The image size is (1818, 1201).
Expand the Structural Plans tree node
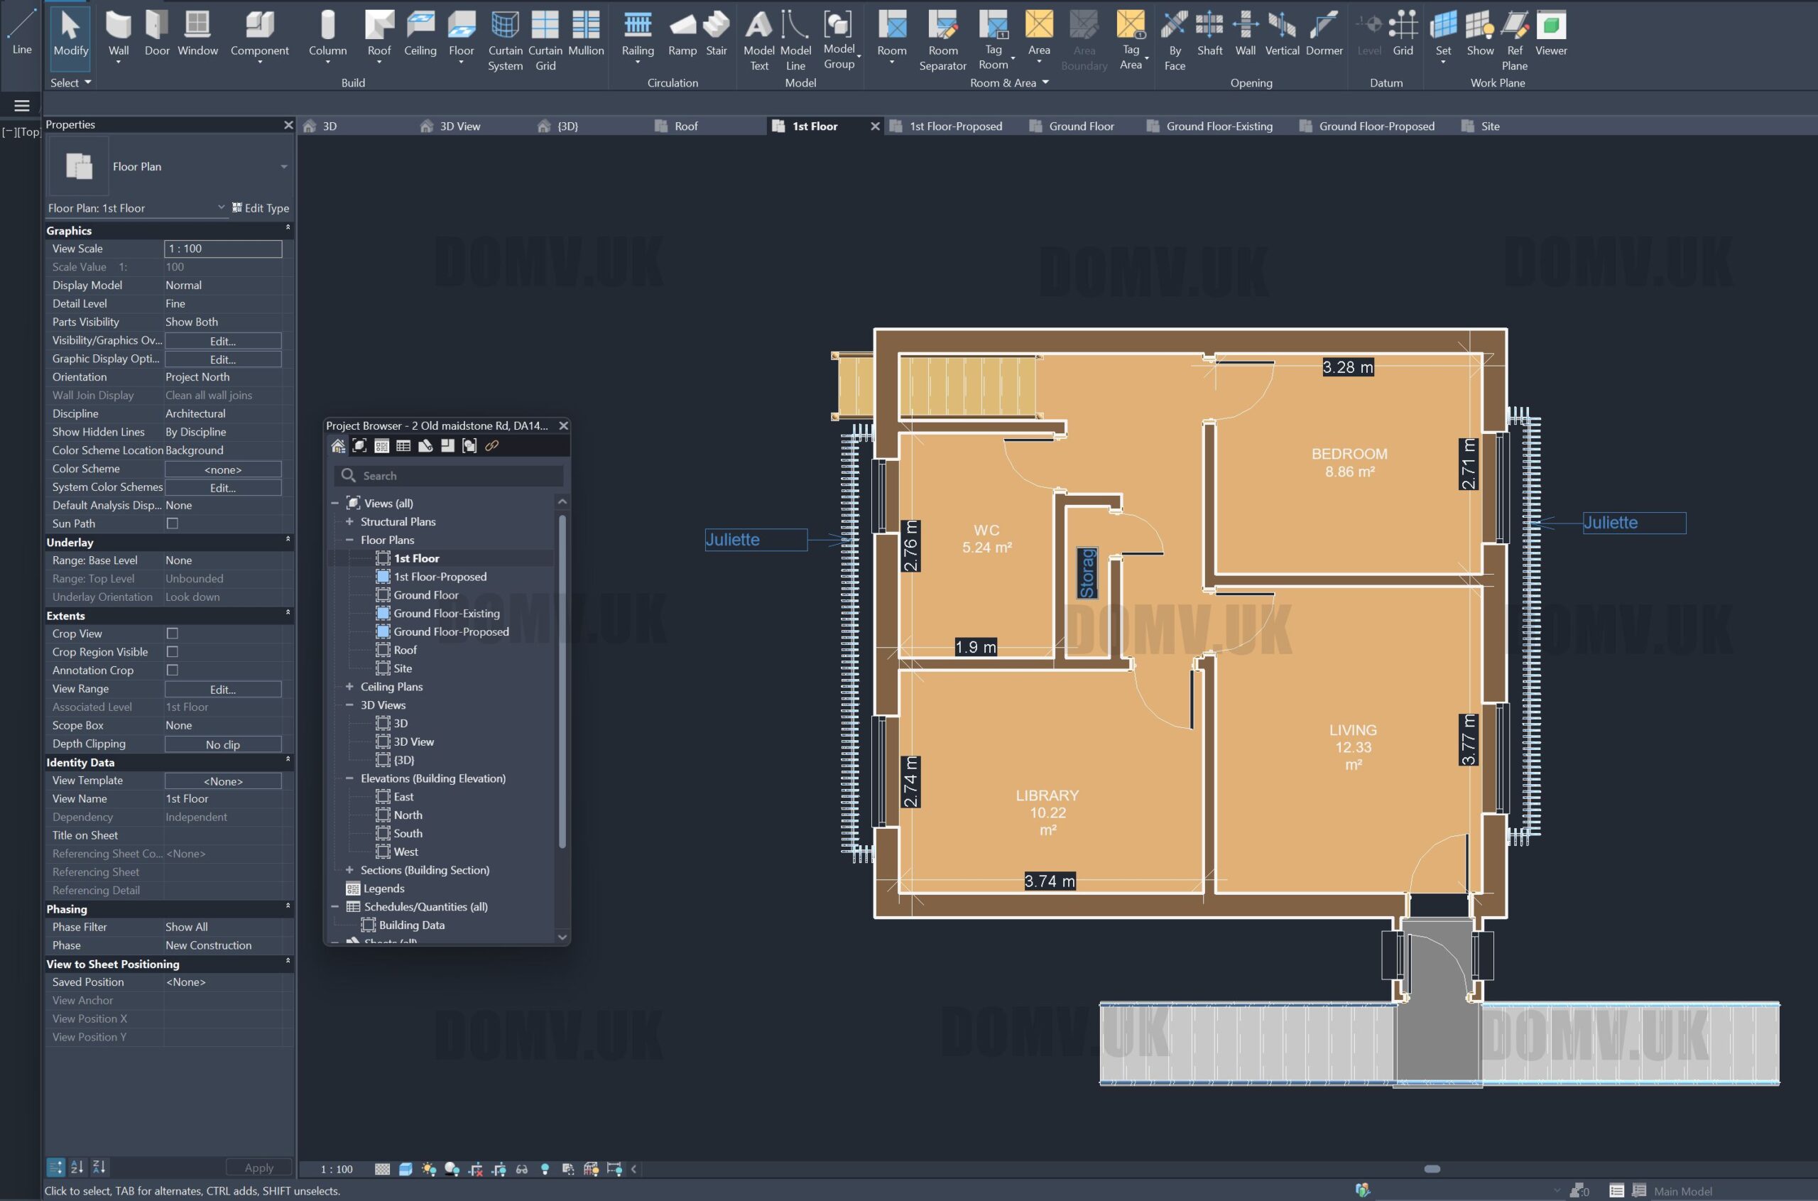pos(349,521)
